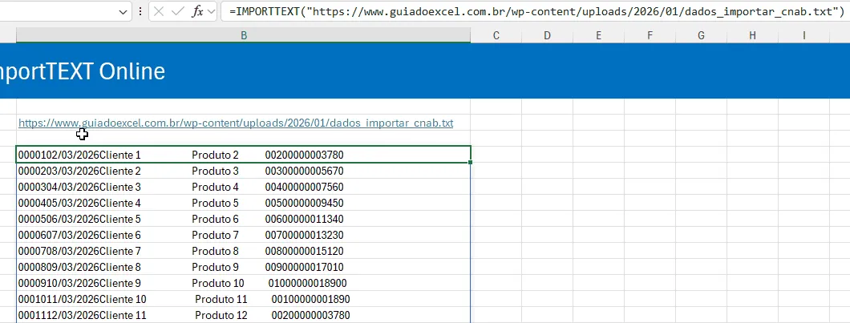The image size is (850, 323).
Task: Confirm formula with the checkmark icon
Action: (x=177, y=11)
